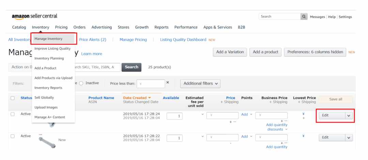
Task: Edit Available quantity field, first row
Action: 174,116
